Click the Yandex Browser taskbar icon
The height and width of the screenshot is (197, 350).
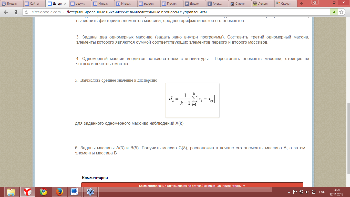point(27,192)
